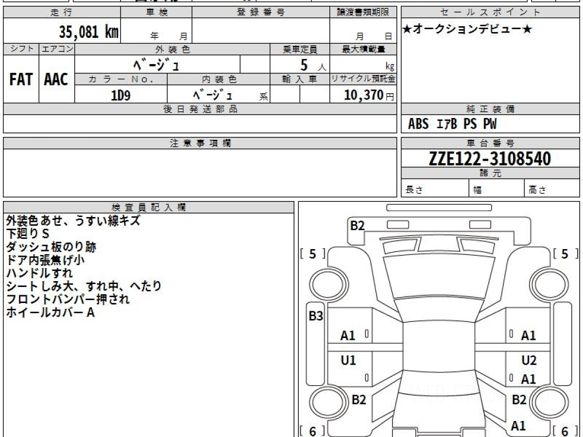Click the 乗車定員 header
Image resolution: width=583 pixels, height=437 pixels.
[x=300, y=49]
